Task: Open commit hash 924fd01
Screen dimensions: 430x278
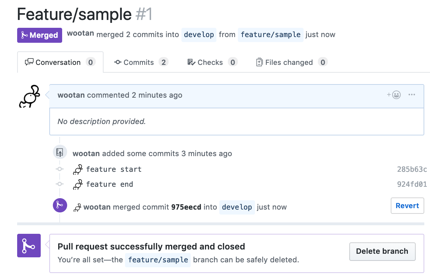Action: [412, 184]
